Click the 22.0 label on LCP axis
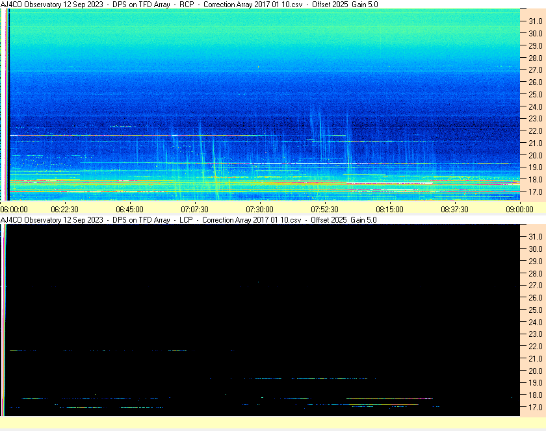The height and width of the screenshot is (431, 546). [535, 346]
